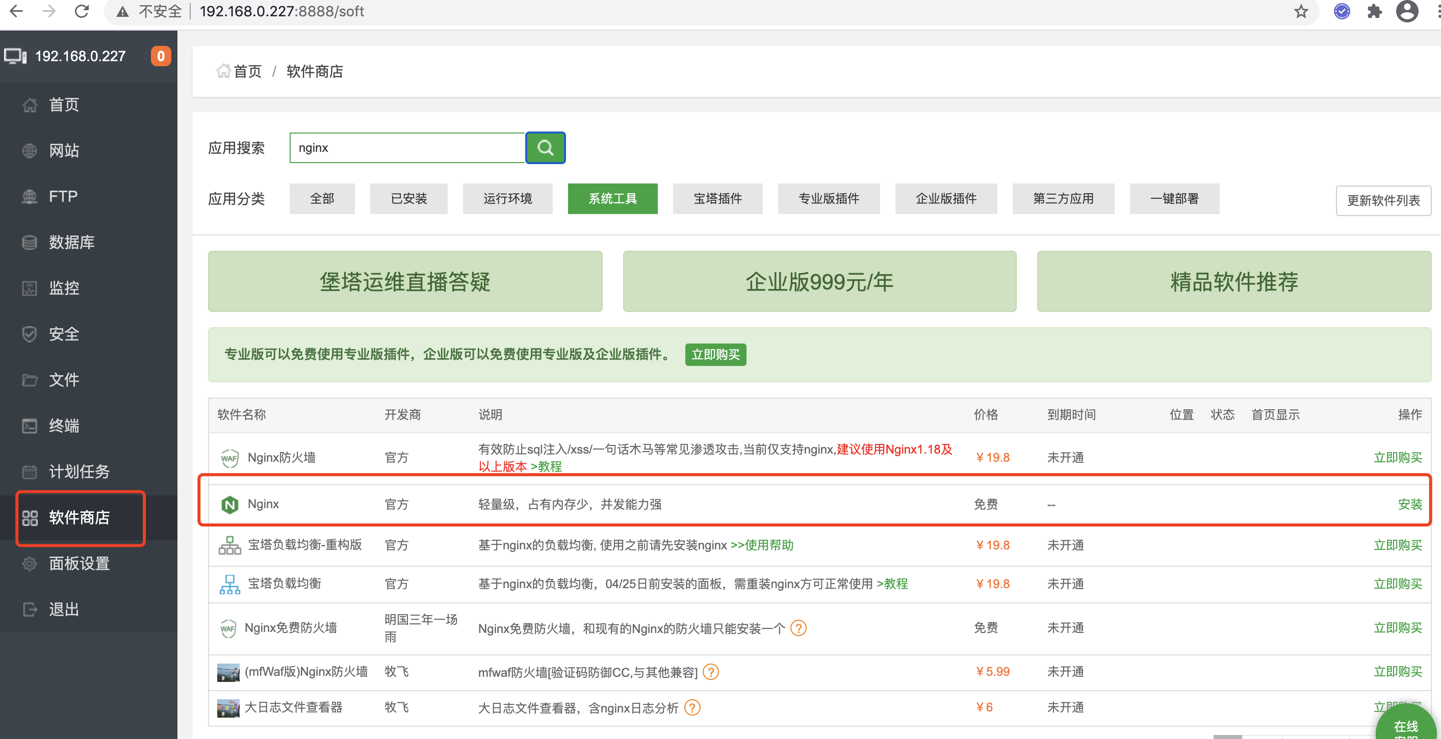The image size is (1441, 739).
Task: Switch to the 已安装 category tab
Action: tap(408, 198)
